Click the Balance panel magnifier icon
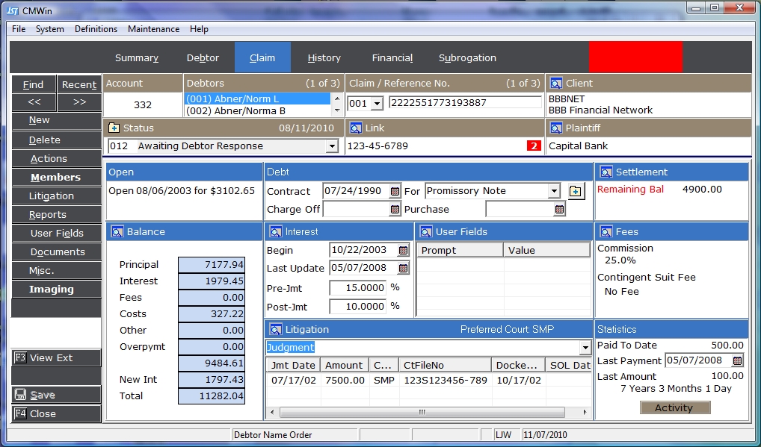Viewport: 761px width, 447px height. click(117, 232)
